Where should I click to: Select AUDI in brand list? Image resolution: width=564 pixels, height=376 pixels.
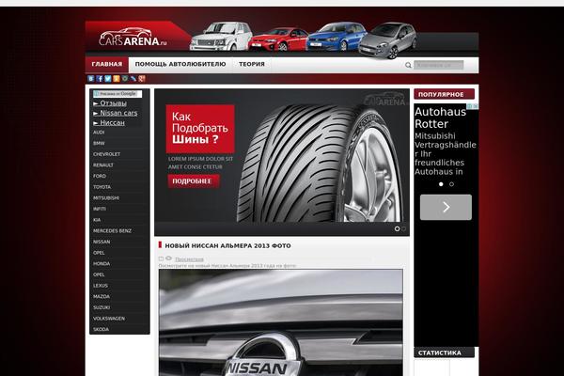(99, 133)
